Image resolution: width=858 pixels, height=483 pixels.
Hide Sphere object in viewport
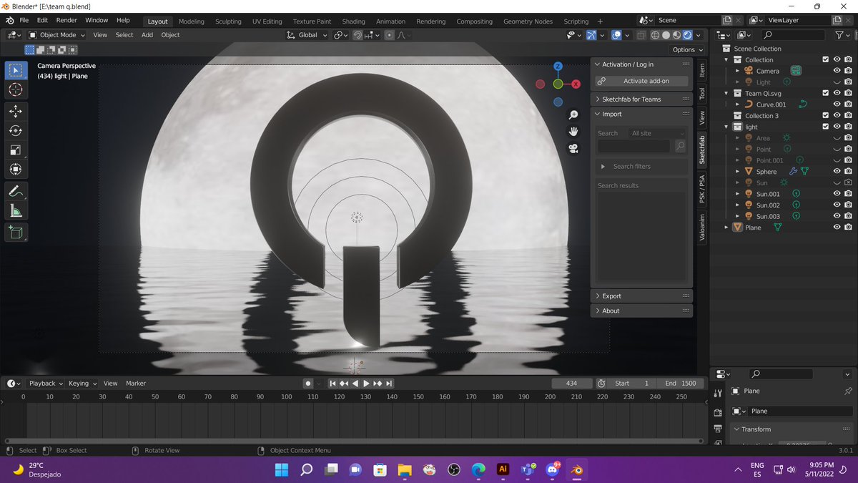coord(837,171)
